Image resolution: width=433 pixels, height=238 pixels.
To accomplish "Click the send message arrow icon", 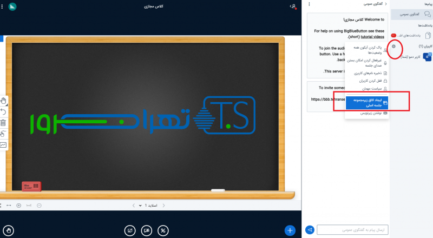I will tap(310, 230).
